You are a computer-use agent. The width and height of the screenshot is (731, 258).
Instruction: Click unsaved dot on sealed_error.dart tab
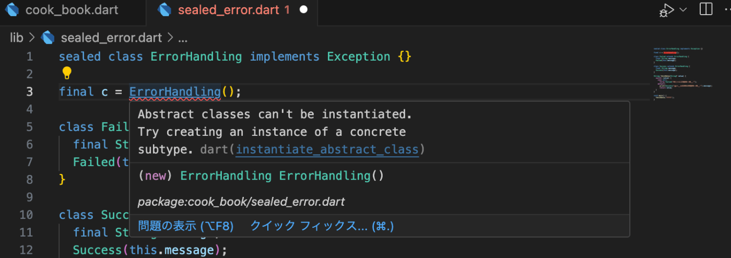click(x=304, y=10)
